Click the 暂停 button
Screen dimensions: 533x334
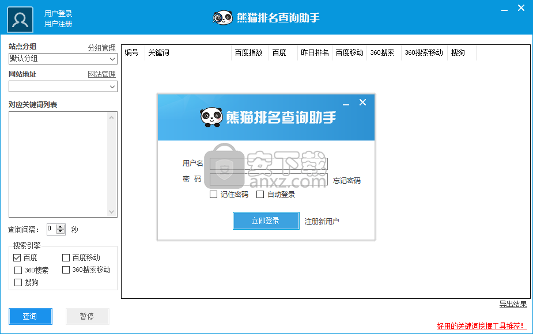87,316
